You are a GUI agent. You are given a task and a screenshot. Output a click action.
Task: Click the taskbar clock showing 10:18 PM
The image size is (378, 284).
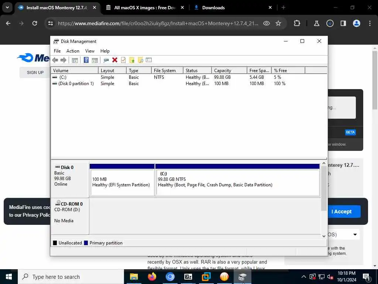click(x=347, y=277)
